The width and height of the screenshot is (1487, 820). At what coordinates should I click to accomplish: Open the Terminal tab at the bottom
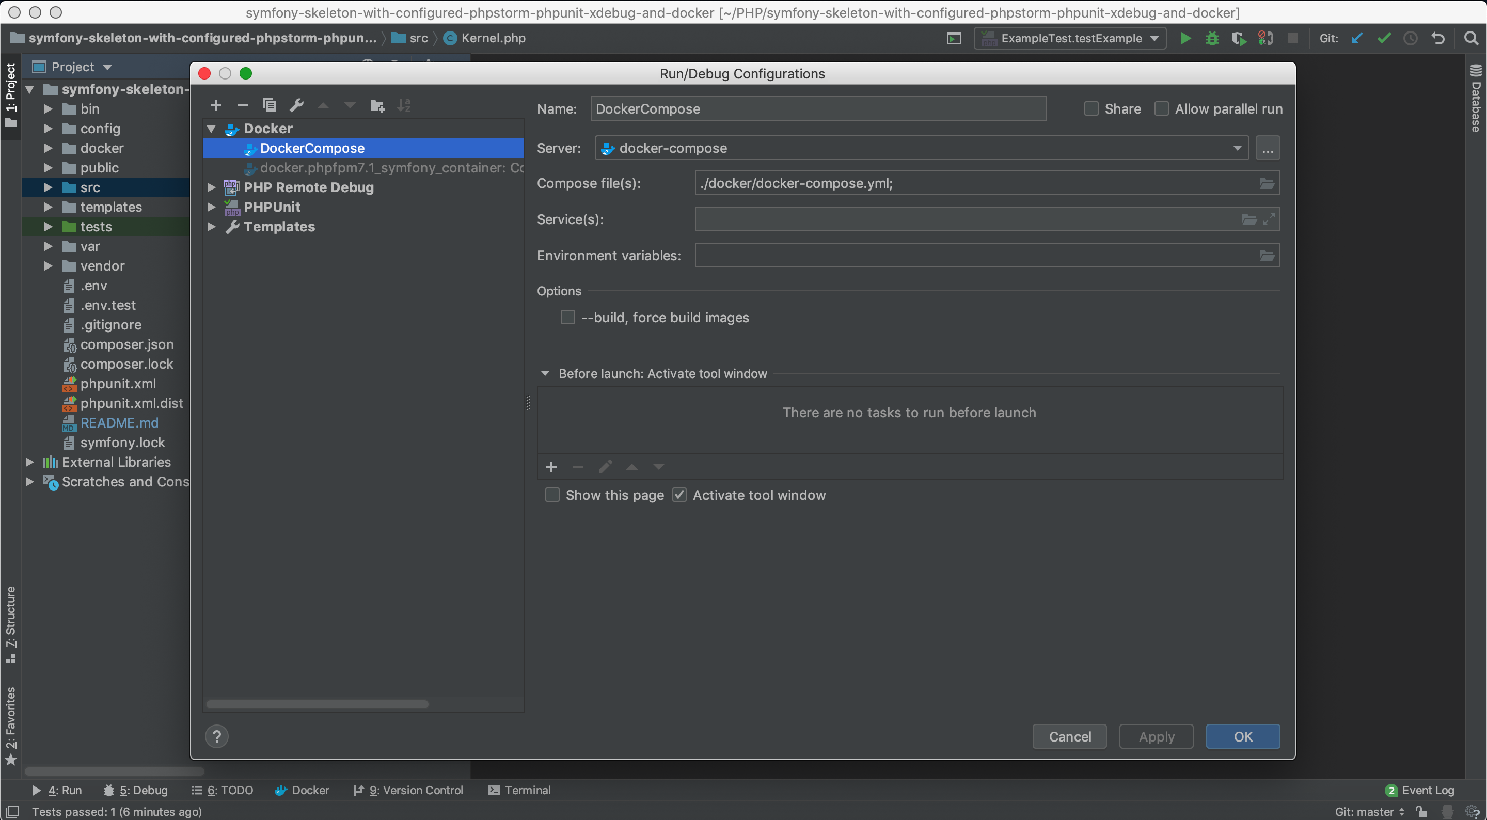[x=527, y=790]
